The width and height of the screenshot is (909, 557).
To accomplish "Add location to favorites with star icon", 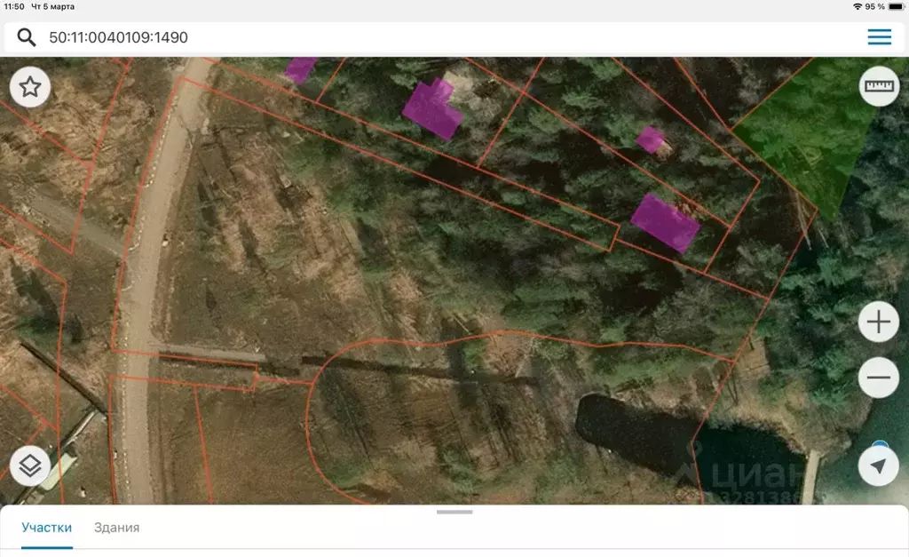I will point(30,87).
